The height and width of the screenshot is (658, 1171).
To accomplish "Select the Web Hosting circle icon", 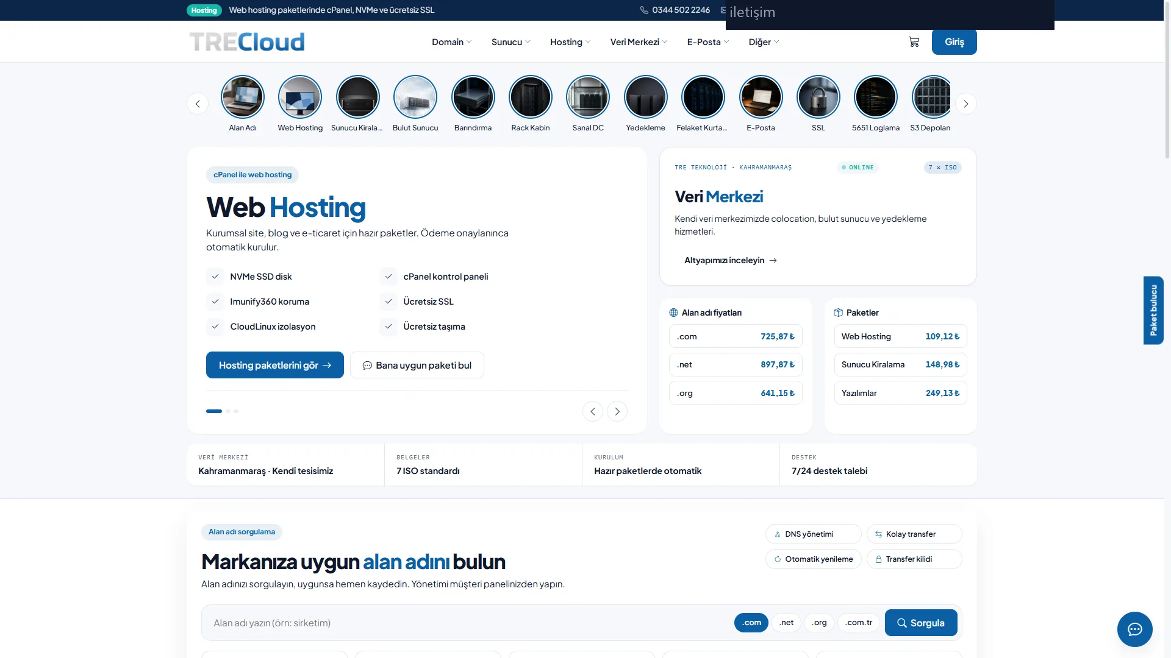I will point(300,97).
